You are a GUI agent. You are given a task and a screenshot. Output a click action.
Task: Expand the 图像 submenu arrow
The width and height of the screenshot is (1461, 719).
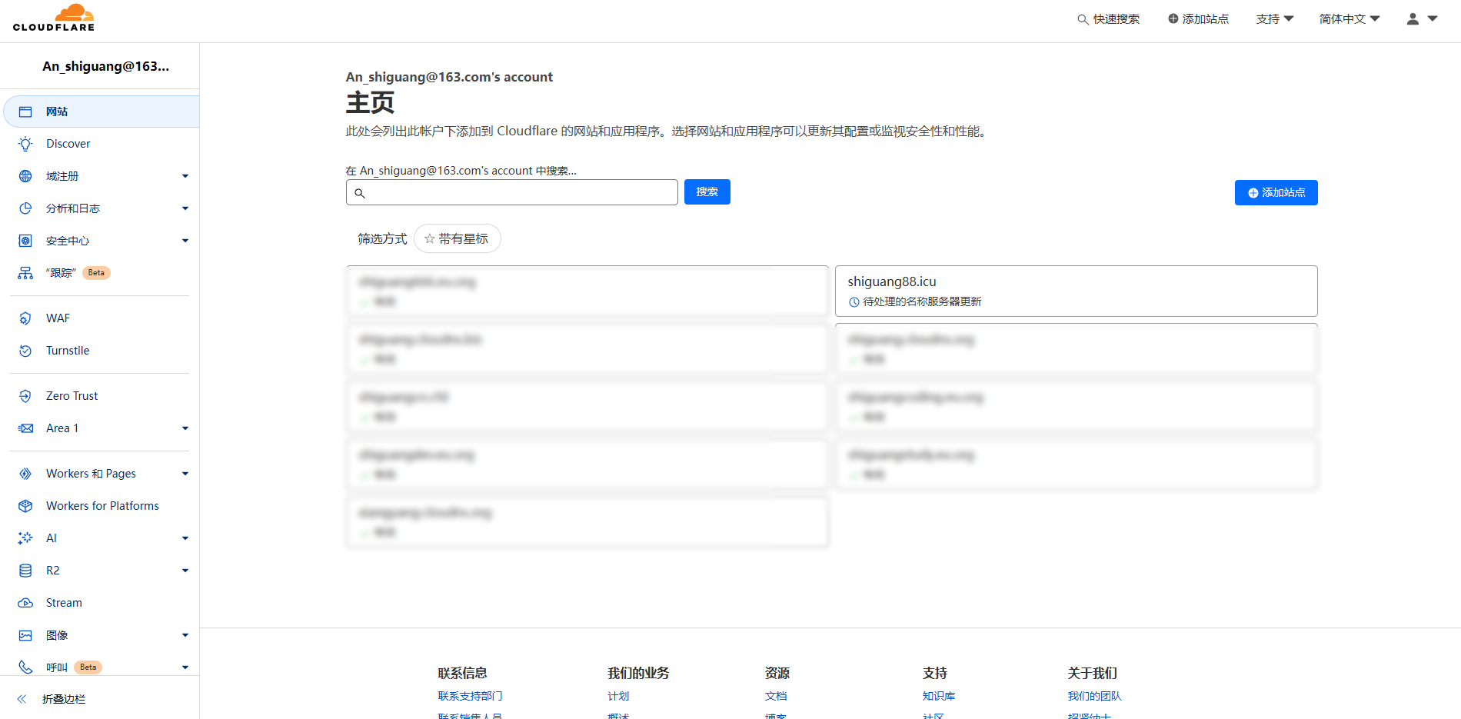point(185,635)
